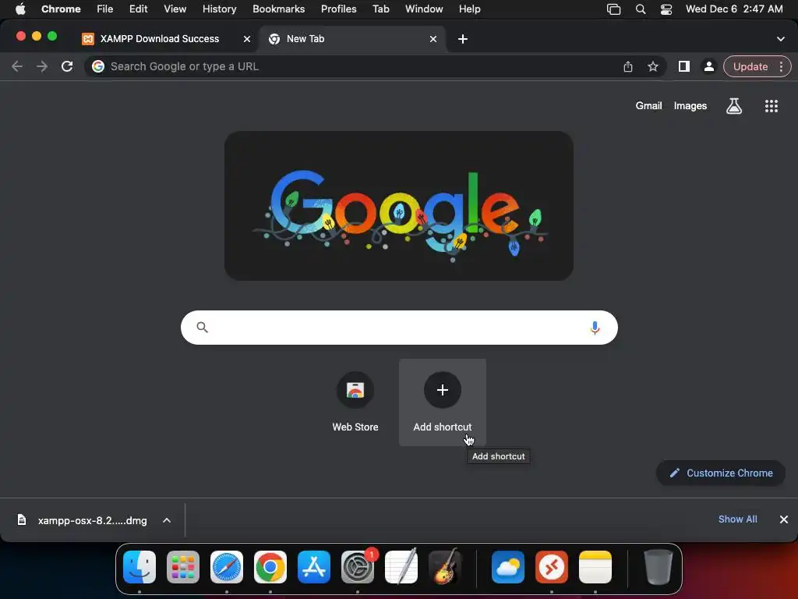Launch Safari from the Dock

click(x=227, y=567)
